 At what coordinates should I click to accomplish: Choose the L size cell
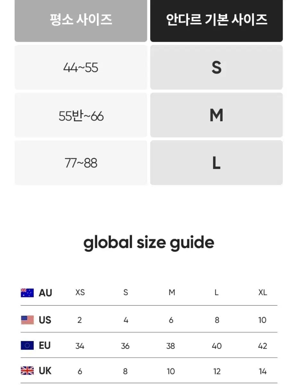[x=217, y=163]
